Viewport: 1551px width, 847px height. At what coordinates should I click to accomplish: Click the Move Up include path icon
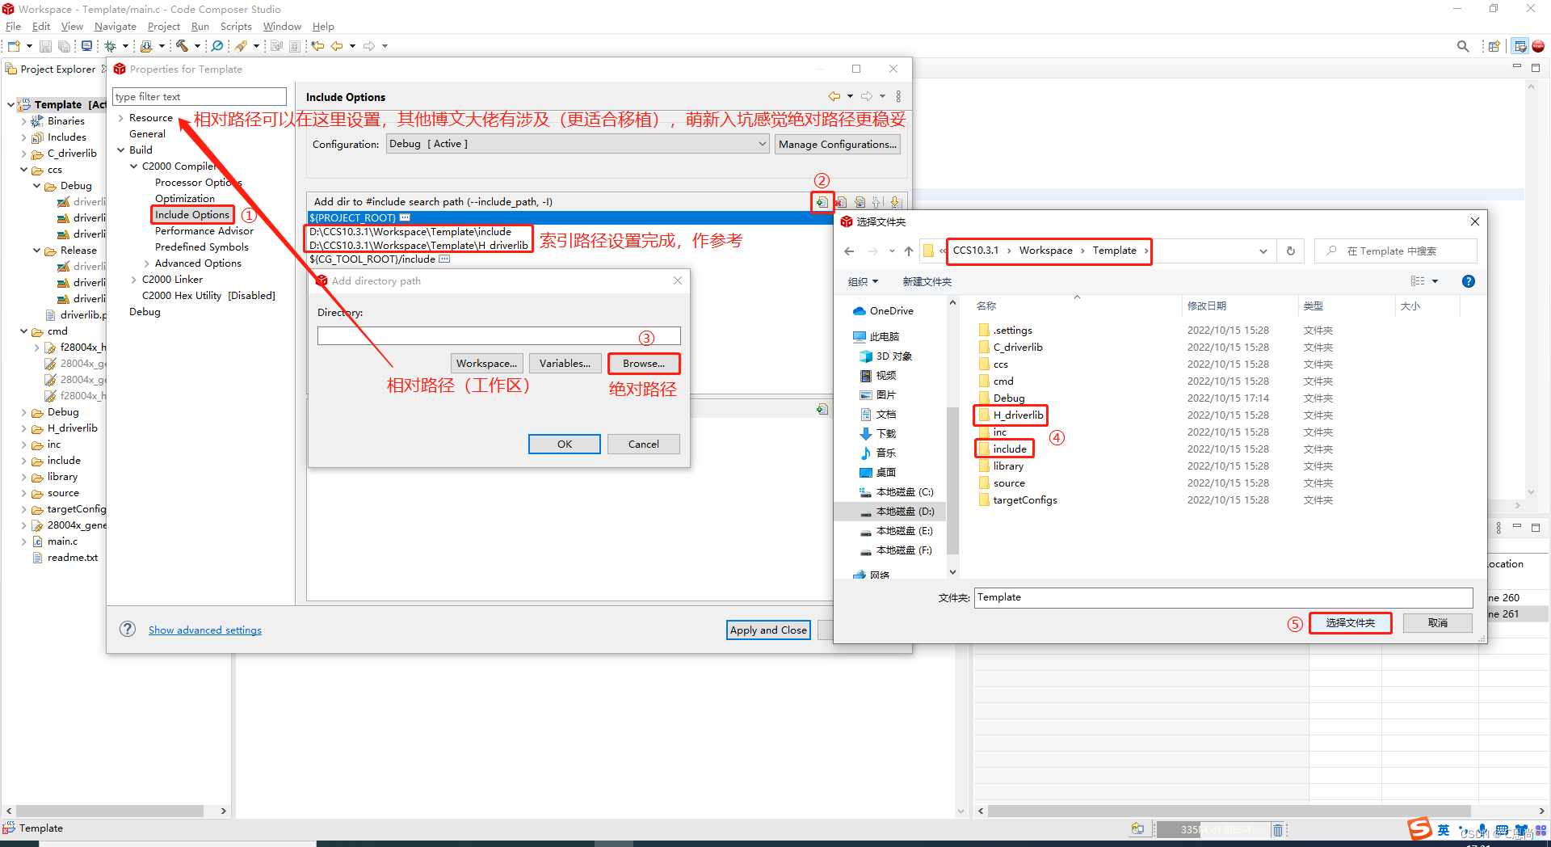[x=877, y=202]
